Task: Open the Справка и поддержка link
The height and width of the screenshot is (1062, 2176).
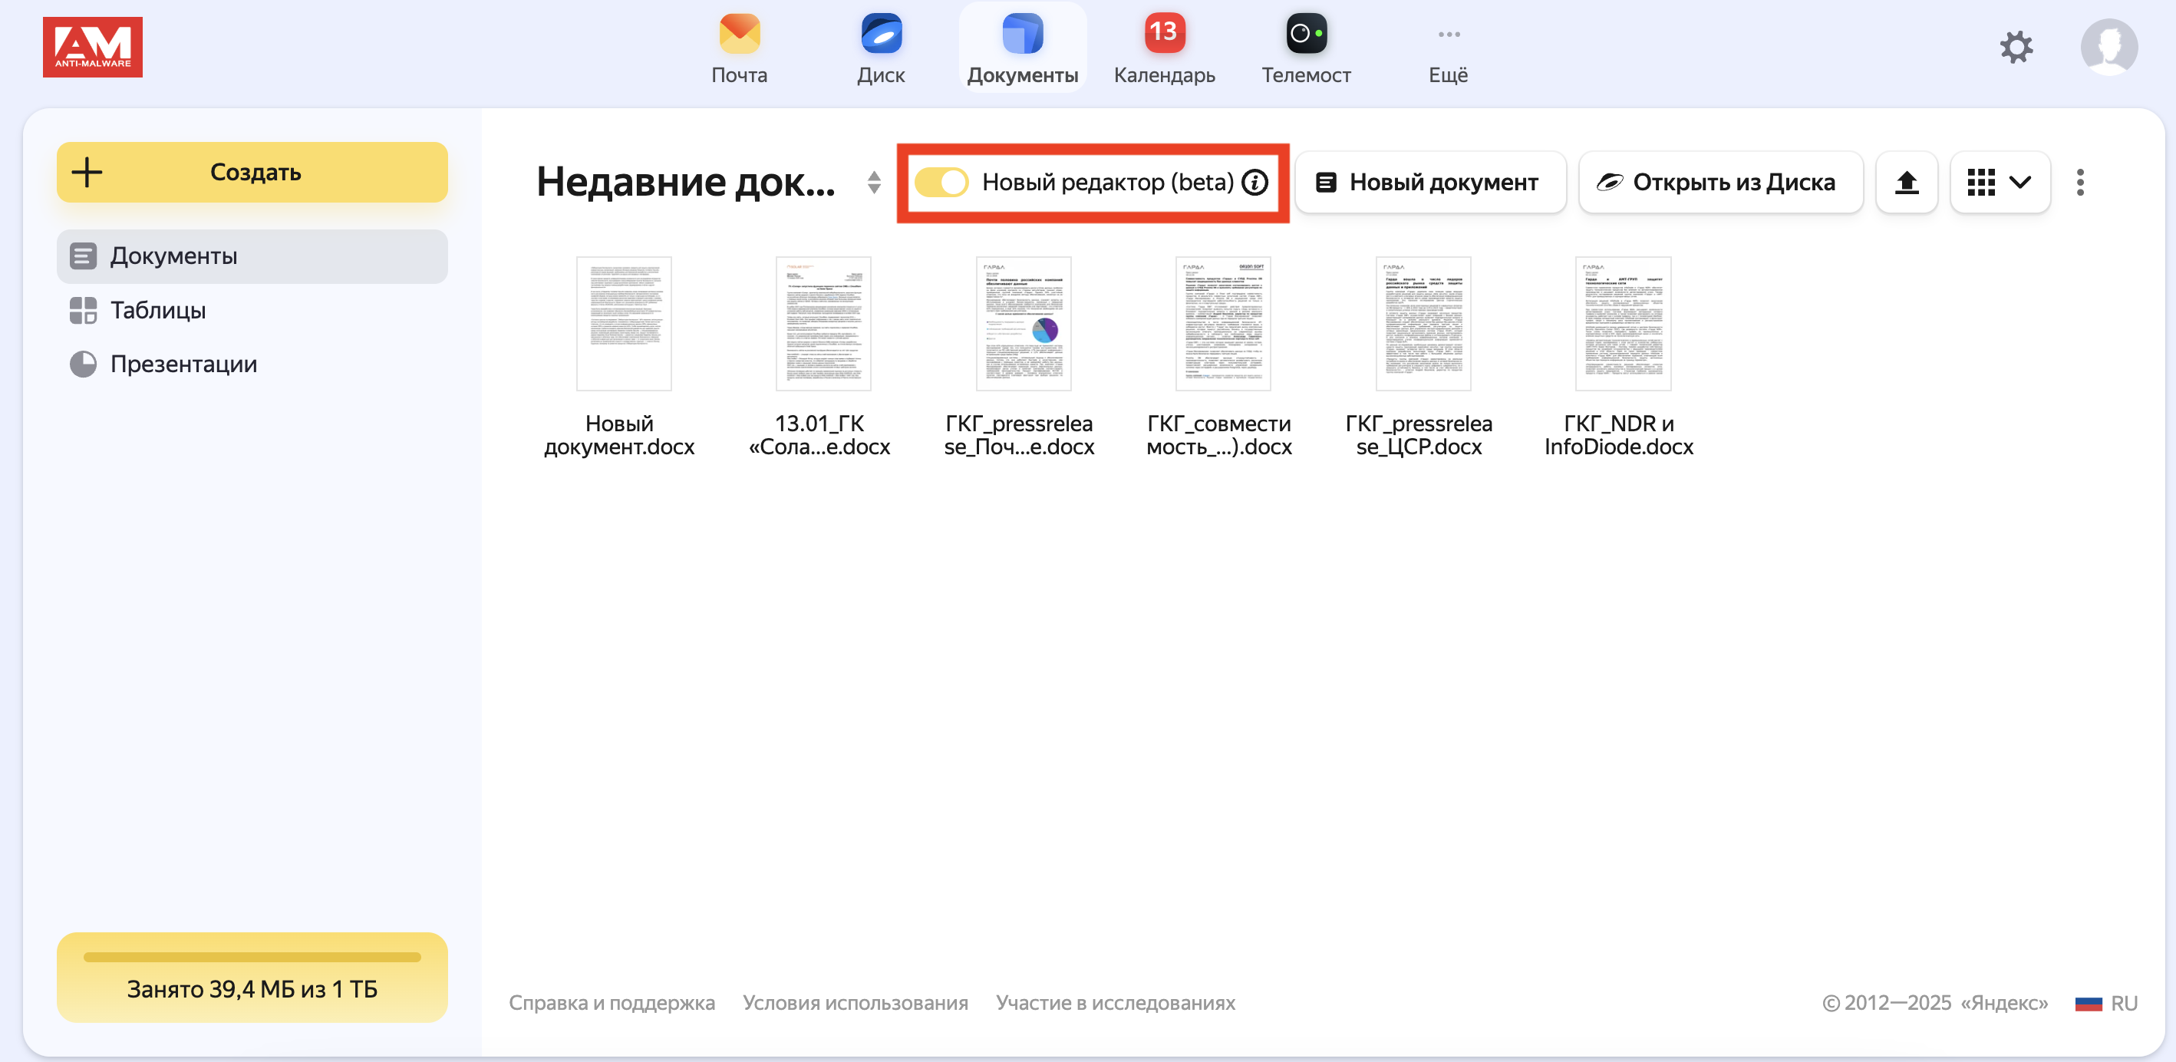Action: pos(612,1003)
